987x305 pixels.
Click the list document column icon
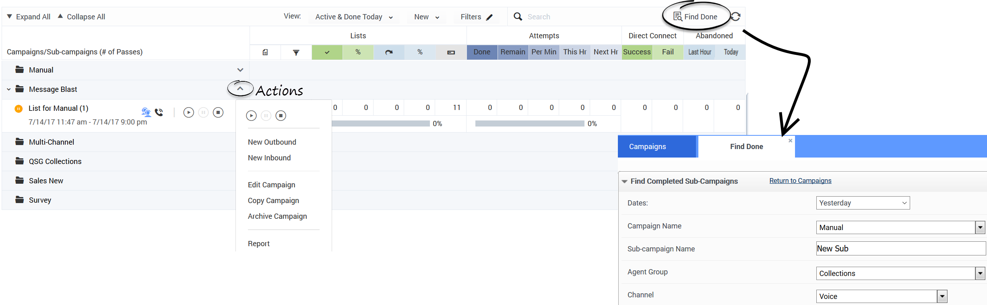coord(265,52)
